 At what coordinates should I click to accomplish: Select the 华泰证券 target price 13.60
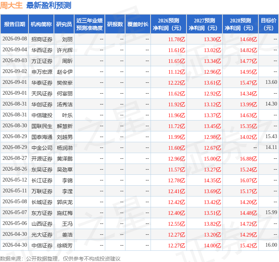271,82
